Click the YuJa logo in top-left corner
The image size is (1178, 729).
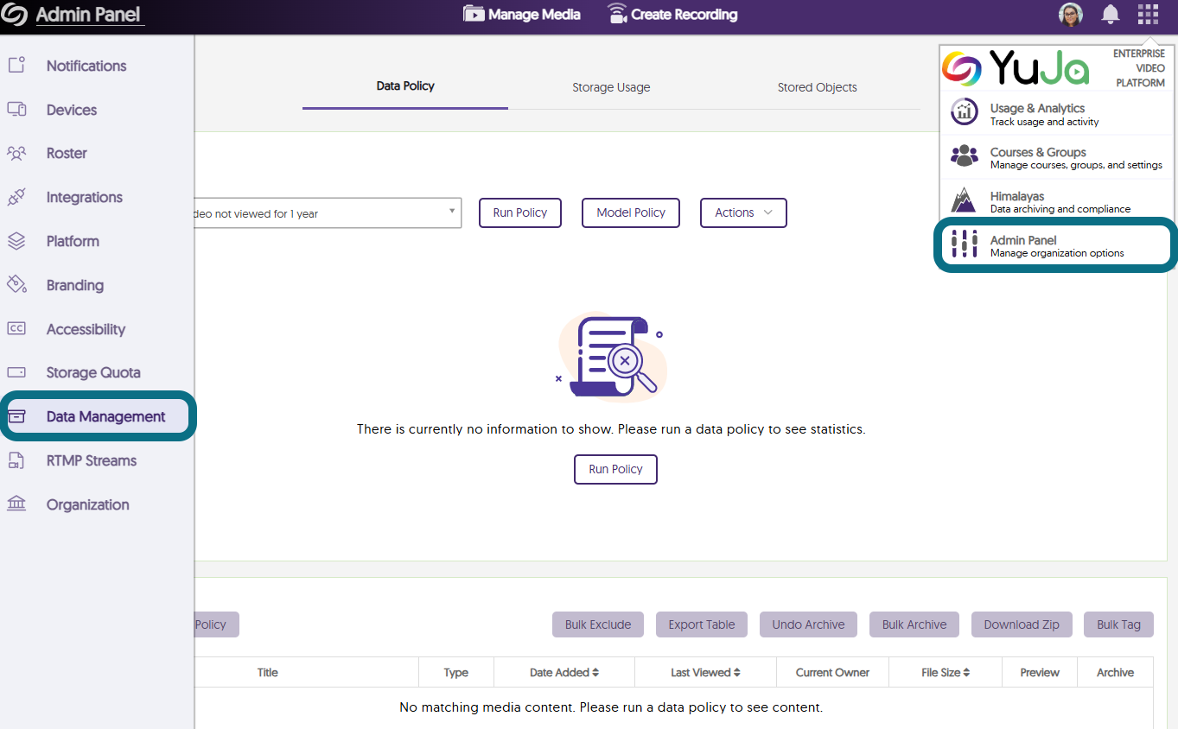[15, 16]
